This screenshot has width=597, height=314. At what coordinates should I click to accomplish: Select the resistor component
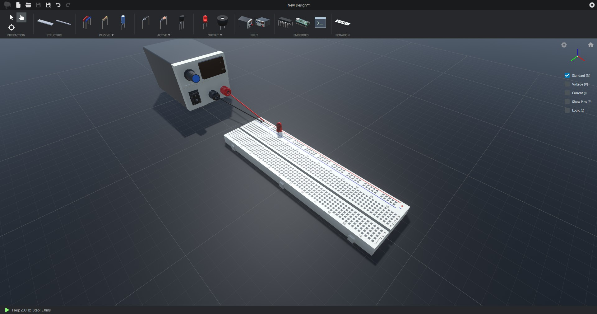[105, 22]
